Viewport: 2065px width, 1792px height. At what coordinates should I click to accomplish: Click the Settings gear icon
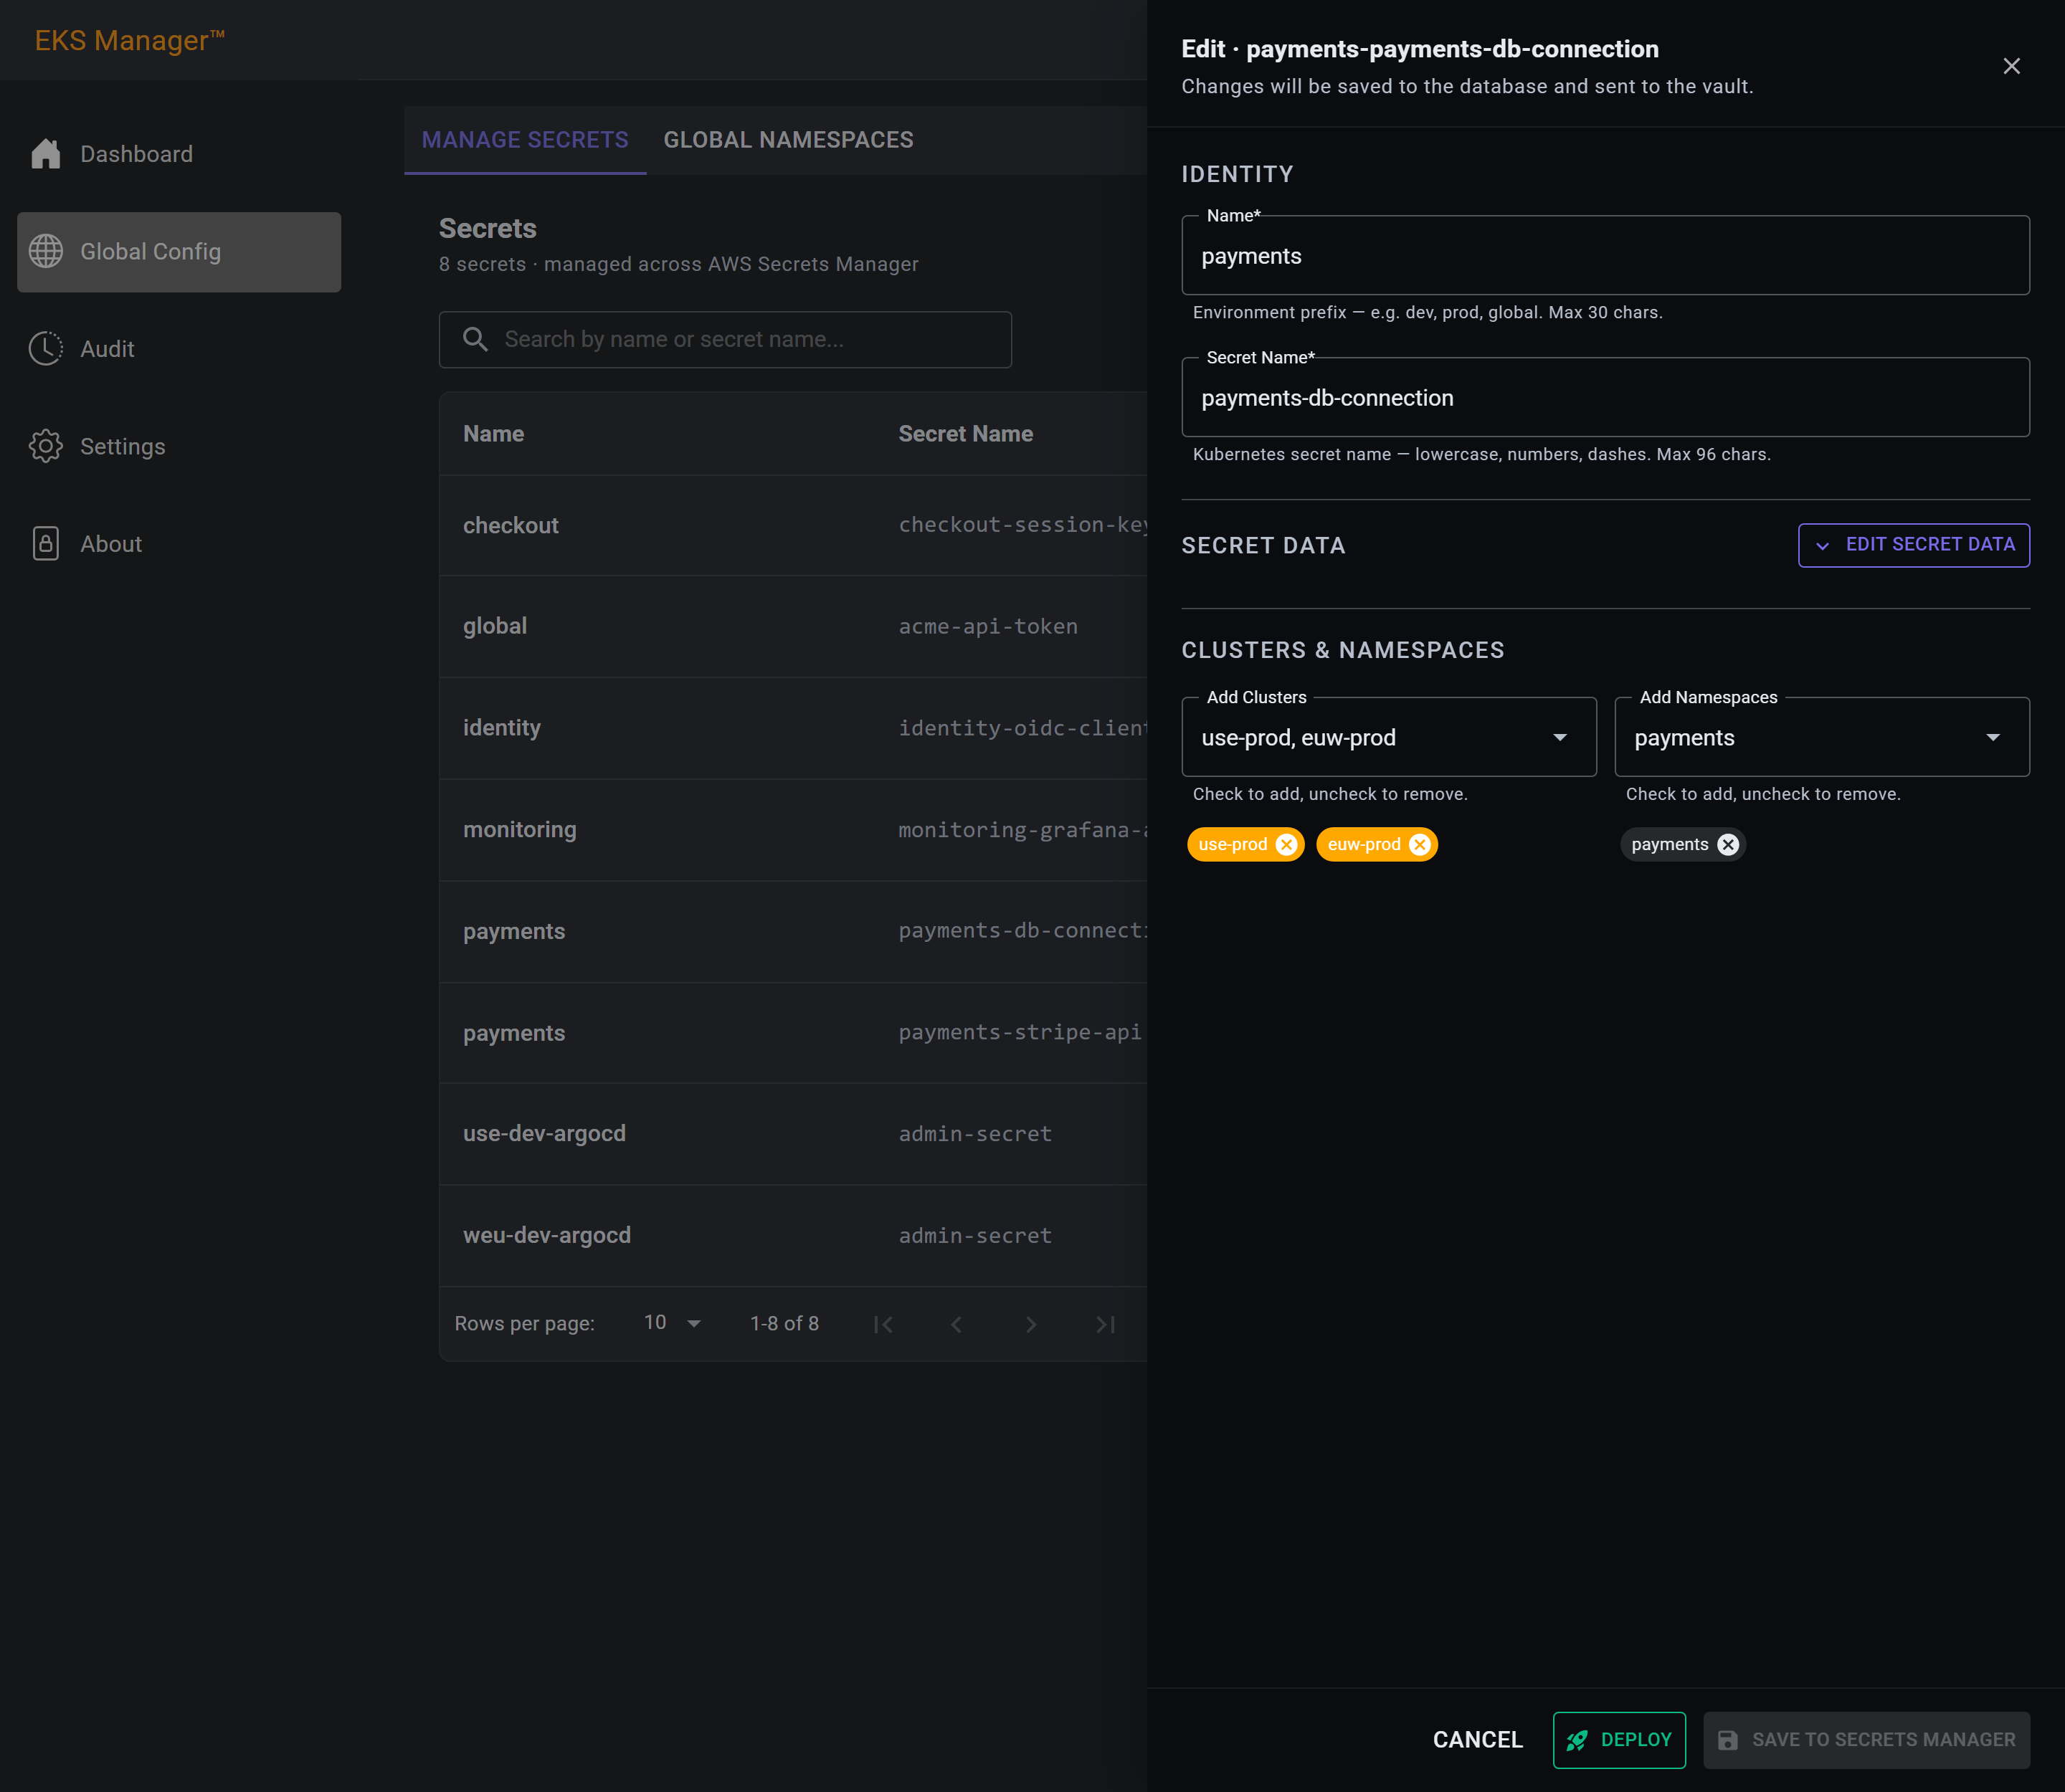(46, 446)
